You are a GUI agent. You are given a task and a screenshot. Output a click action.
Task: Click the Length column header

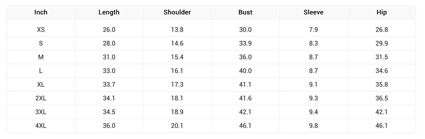(109, 12)
